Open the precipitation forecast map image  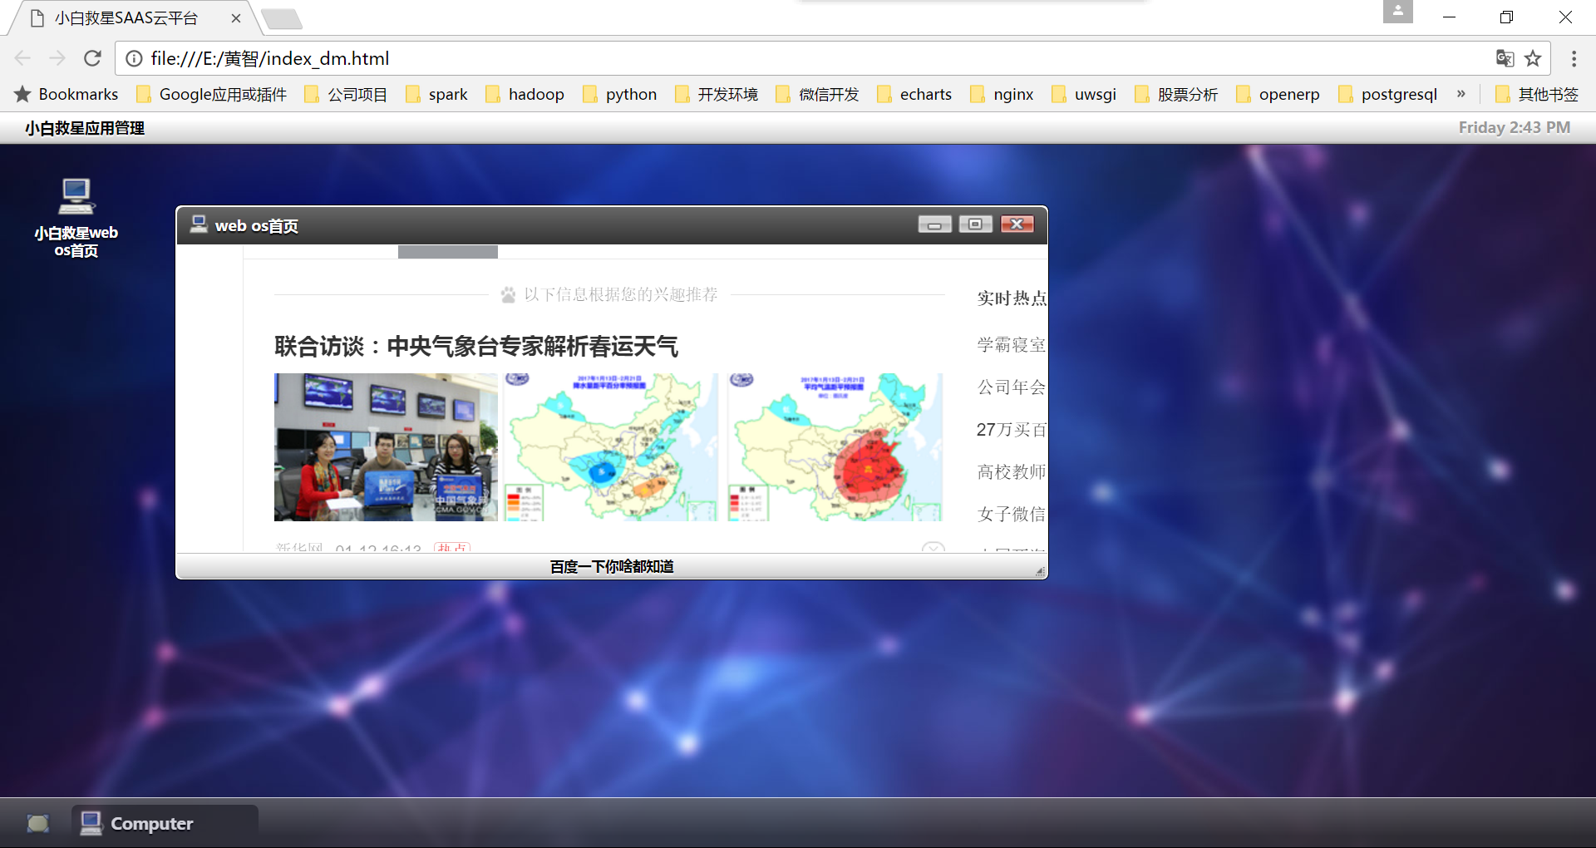(610, 447)
